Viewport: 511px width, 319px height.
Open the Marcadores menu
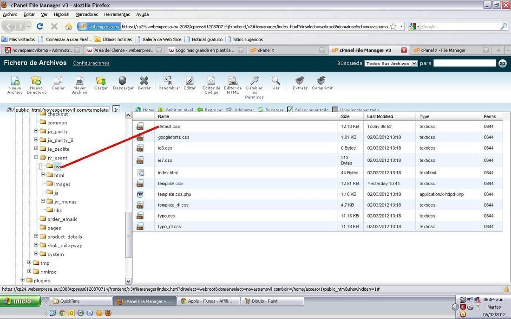click(x=87, y=14)
